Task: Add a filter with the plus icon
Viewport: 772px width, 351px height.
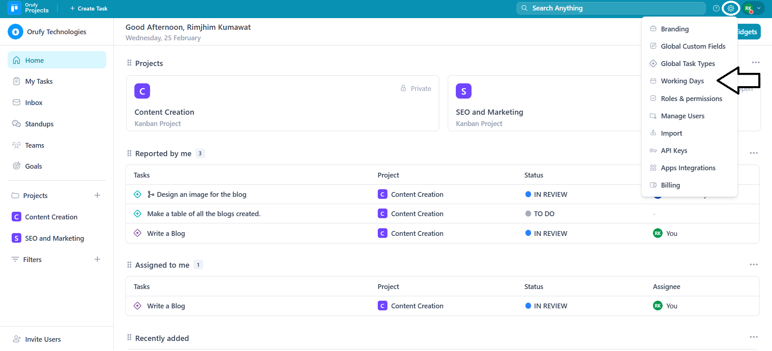Action: [x=97, y=259]
